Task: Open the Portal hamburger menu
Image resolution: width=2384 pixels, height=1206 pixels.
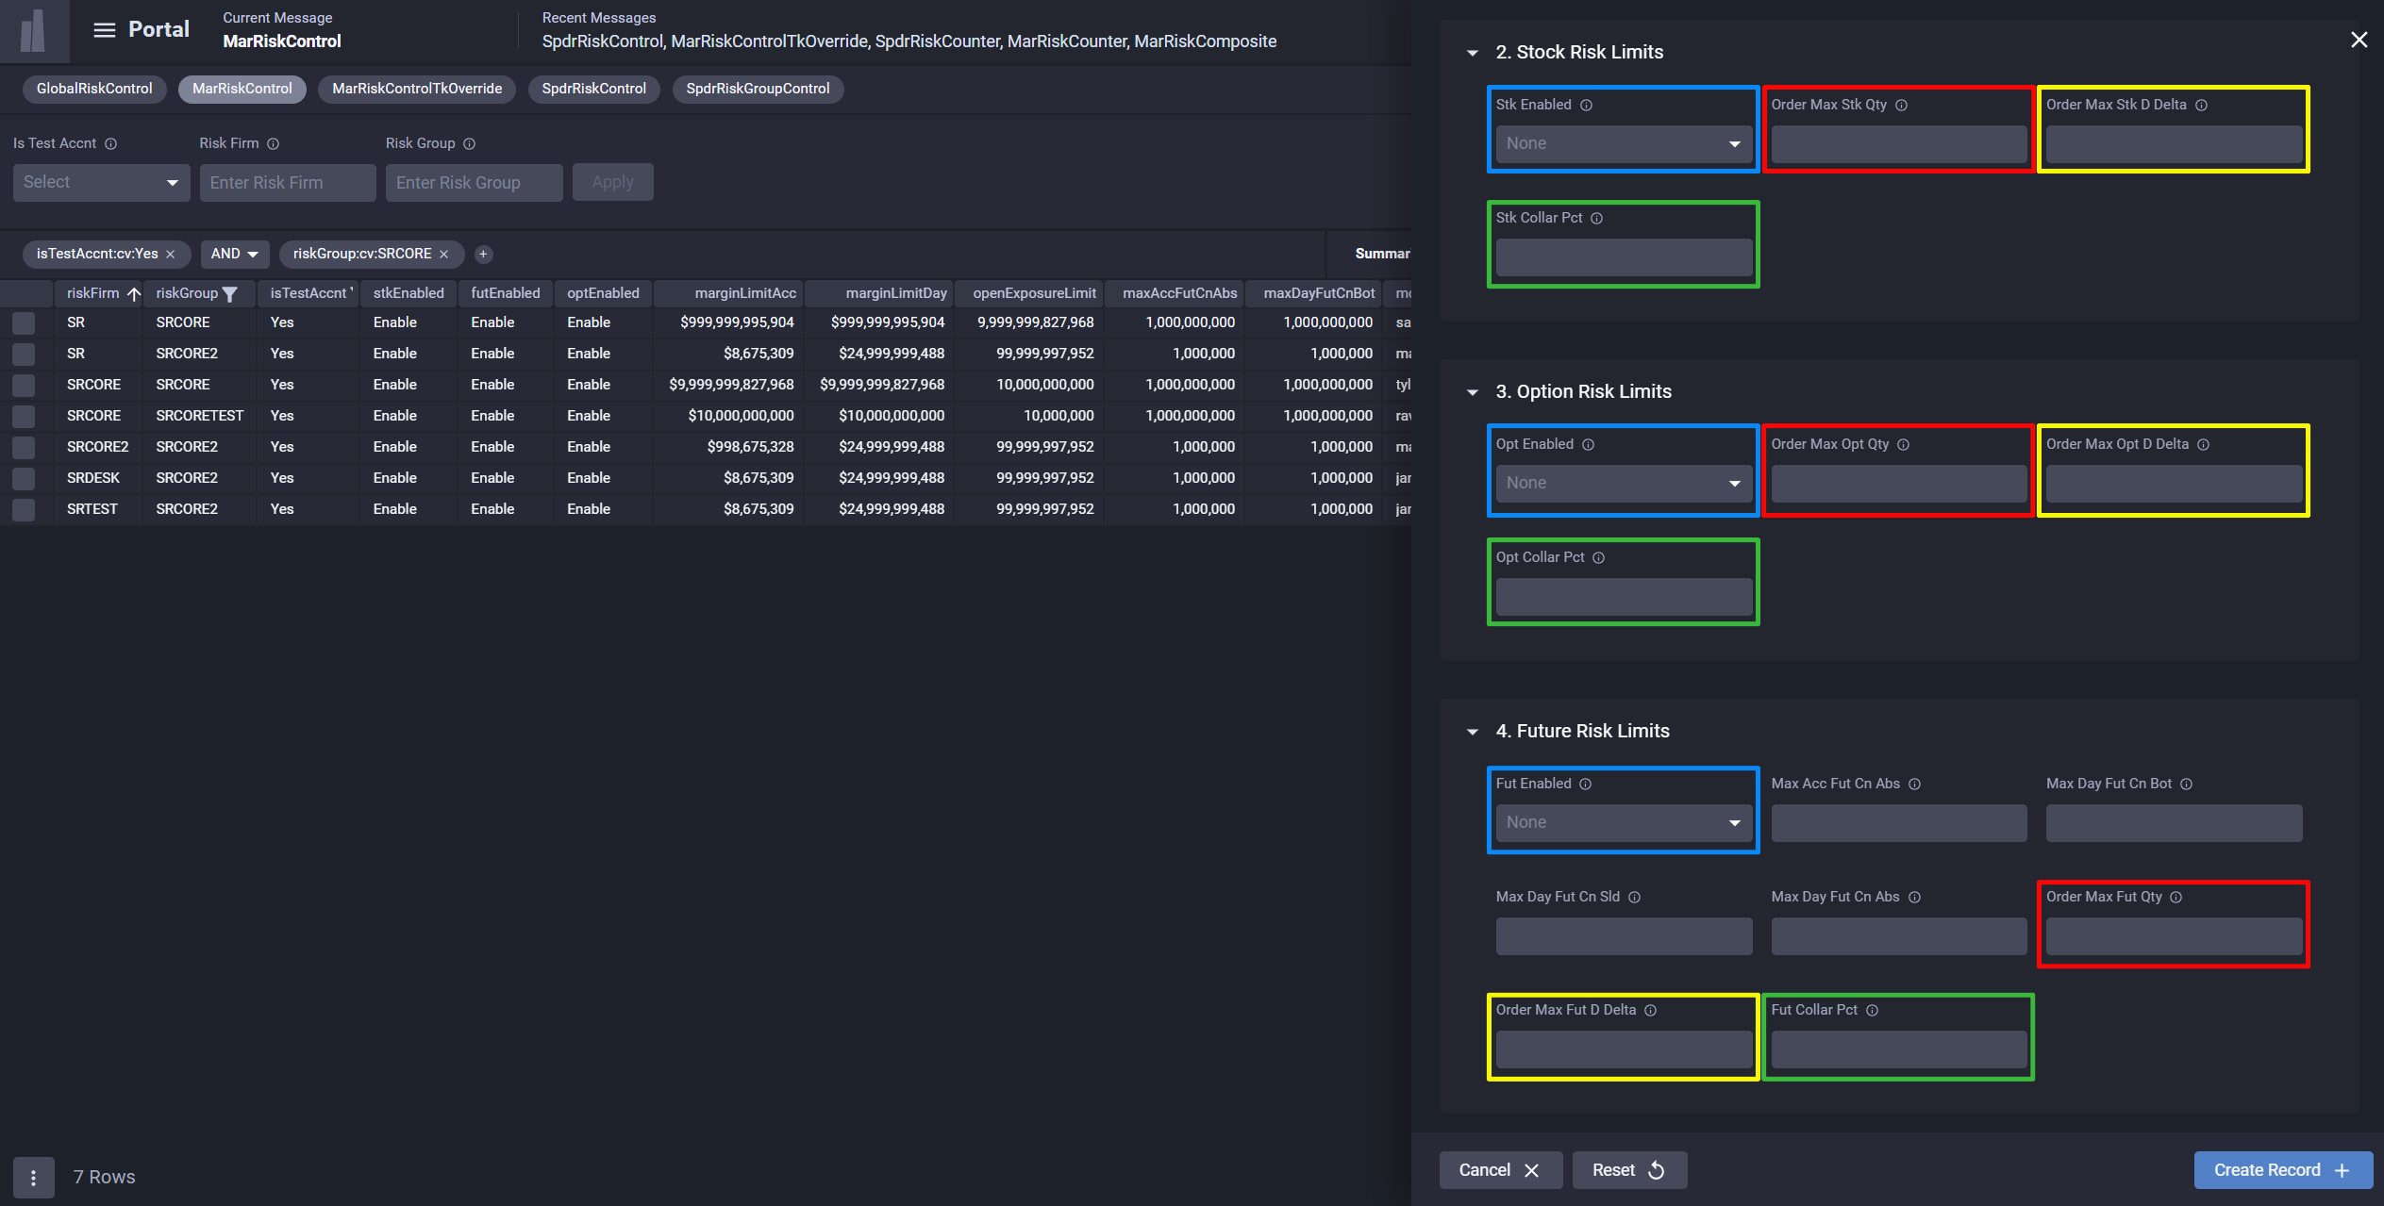Action: [x=104, y=29]
